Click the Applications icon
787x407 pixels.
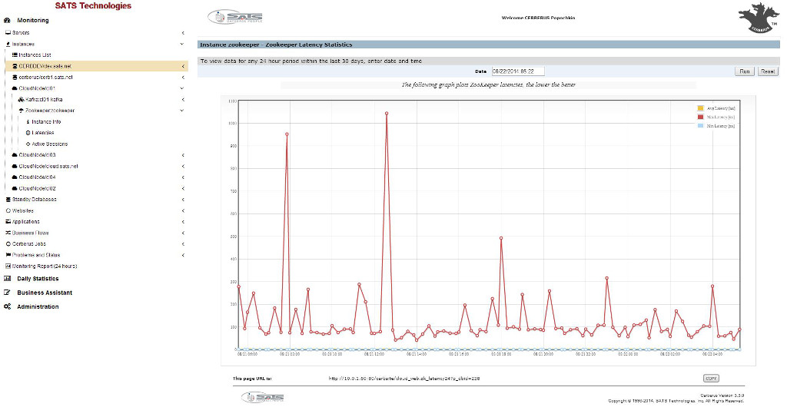[8, 221]
